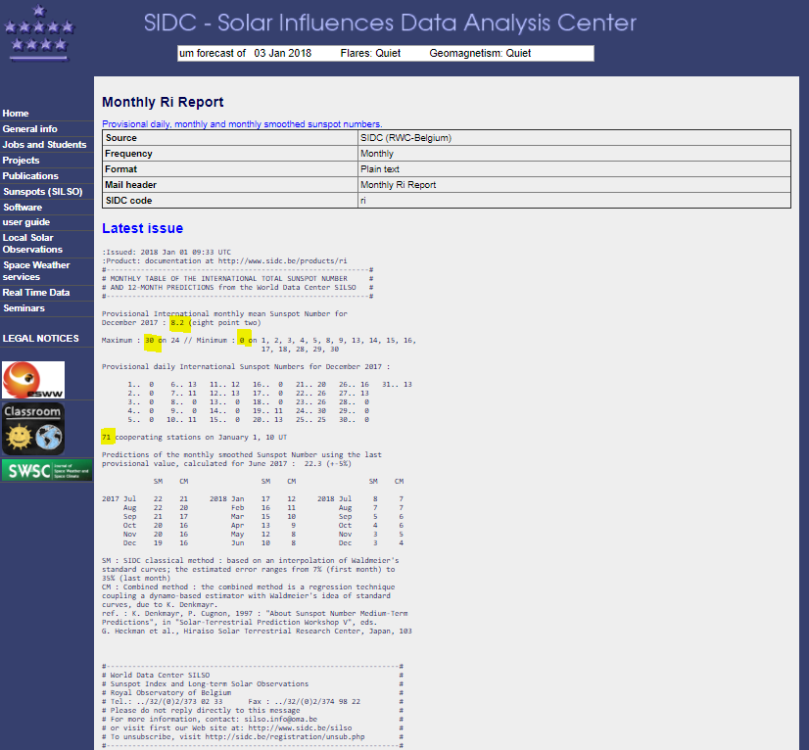Viewport: 809px width, 750px height.
Task: Open the Seminars link
Action: tap(24, 308)
